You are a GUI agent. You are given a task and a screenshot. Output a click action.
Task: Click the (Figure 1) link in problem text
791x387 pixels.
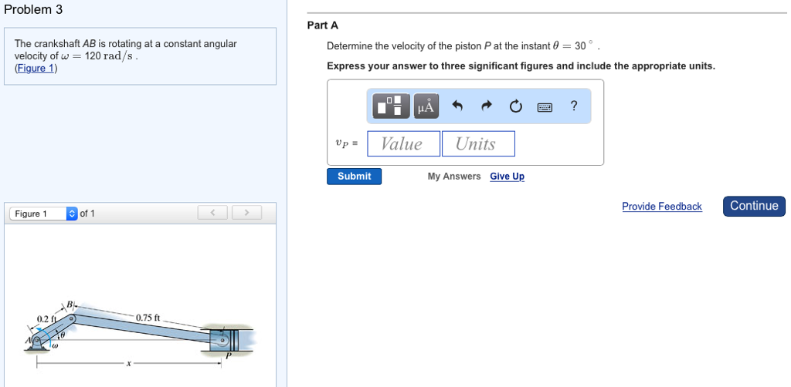(36, 68)
